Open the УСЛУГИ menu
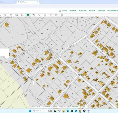This screenshot has height=113, width=118. (73, 11)
